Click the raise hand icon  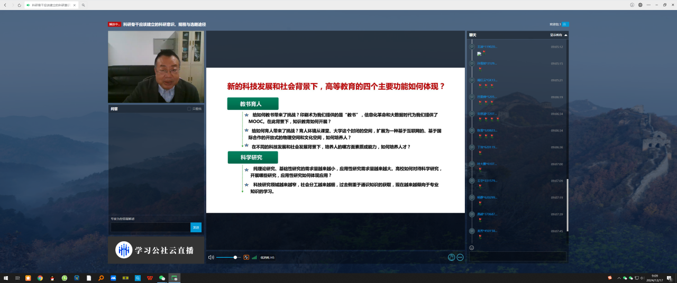pos(451,257)
